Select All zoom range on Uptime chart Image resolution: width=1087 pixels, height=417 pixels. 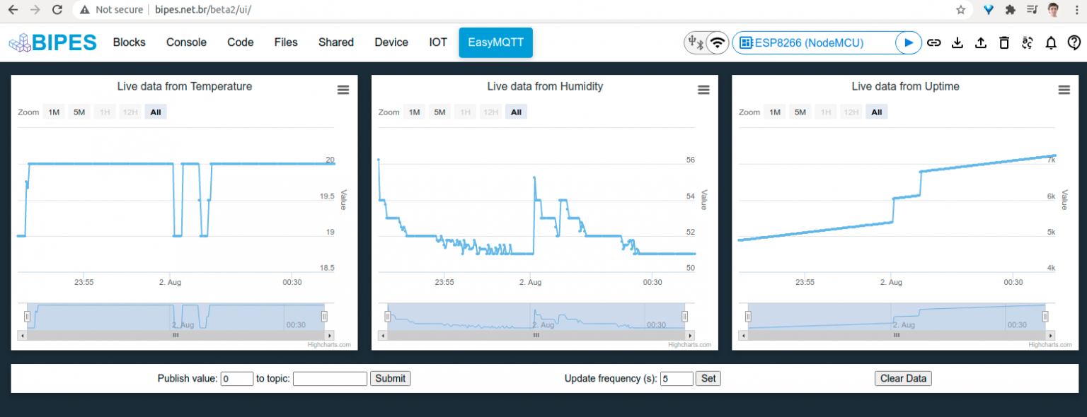pyautogui.click(x=876, y=112)
